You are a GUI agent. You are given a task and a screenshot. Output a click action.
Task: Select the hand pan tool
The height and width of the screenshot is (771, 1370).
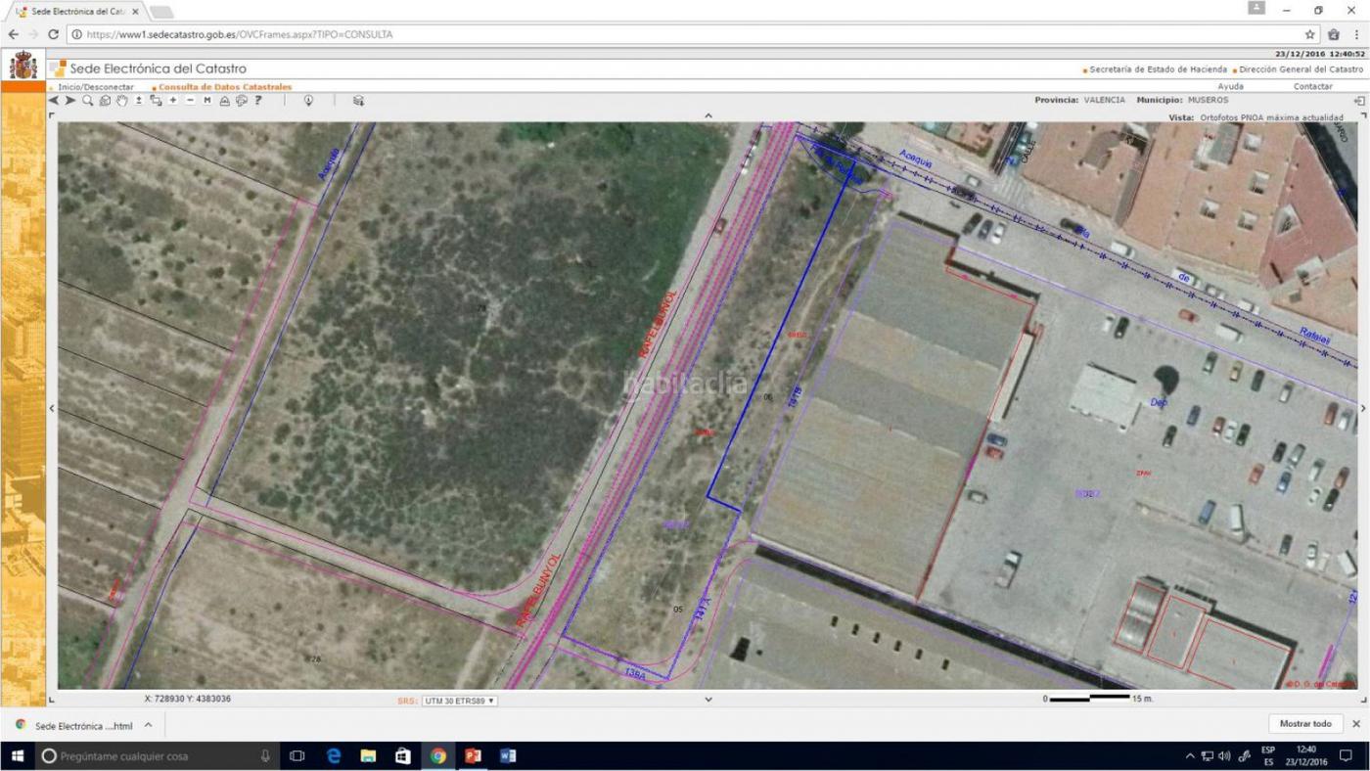[122, 101]
